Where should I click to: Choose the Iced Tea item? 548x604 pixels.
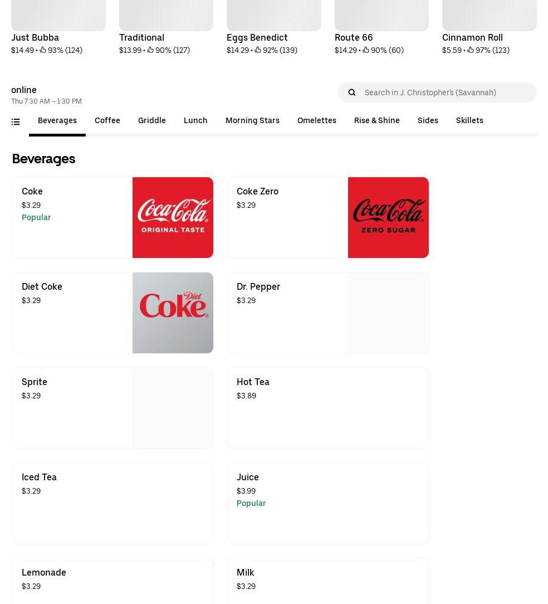pos(113,504)
